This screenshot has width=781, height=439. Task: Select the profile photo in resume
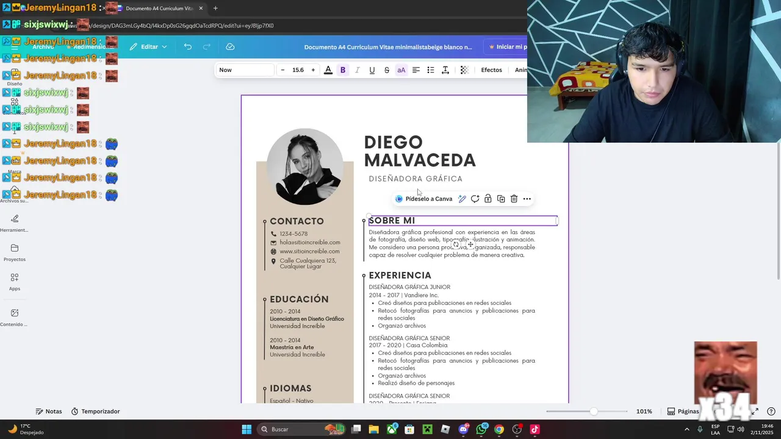[x=304, y=166]
